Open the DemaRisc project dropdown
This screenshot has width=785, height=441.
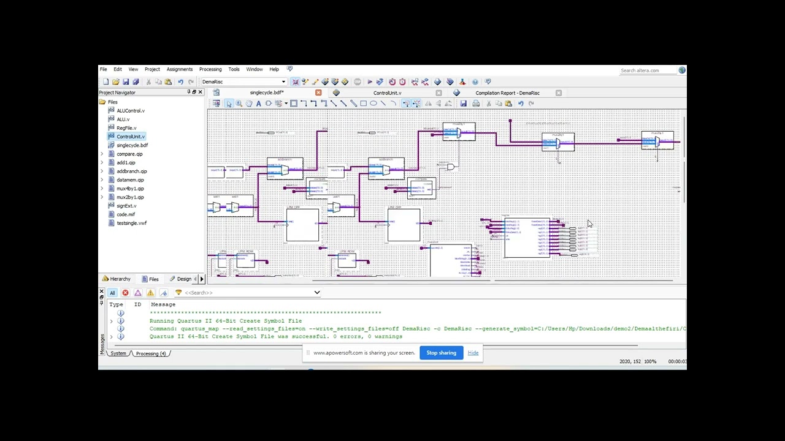click(x=283, y=81)
